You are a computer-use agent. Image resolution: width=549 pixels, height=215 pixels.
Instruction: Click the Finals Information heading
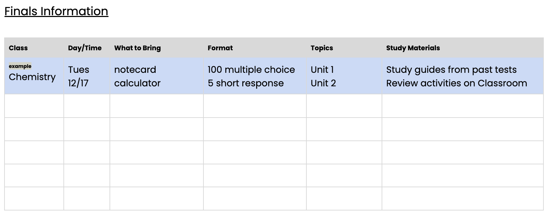(x=56, y=11)
